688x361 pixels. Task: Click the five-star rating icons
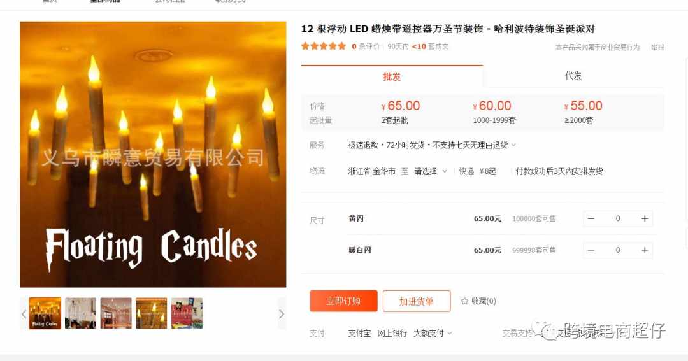pyautogui.click(x=324, y=46)
